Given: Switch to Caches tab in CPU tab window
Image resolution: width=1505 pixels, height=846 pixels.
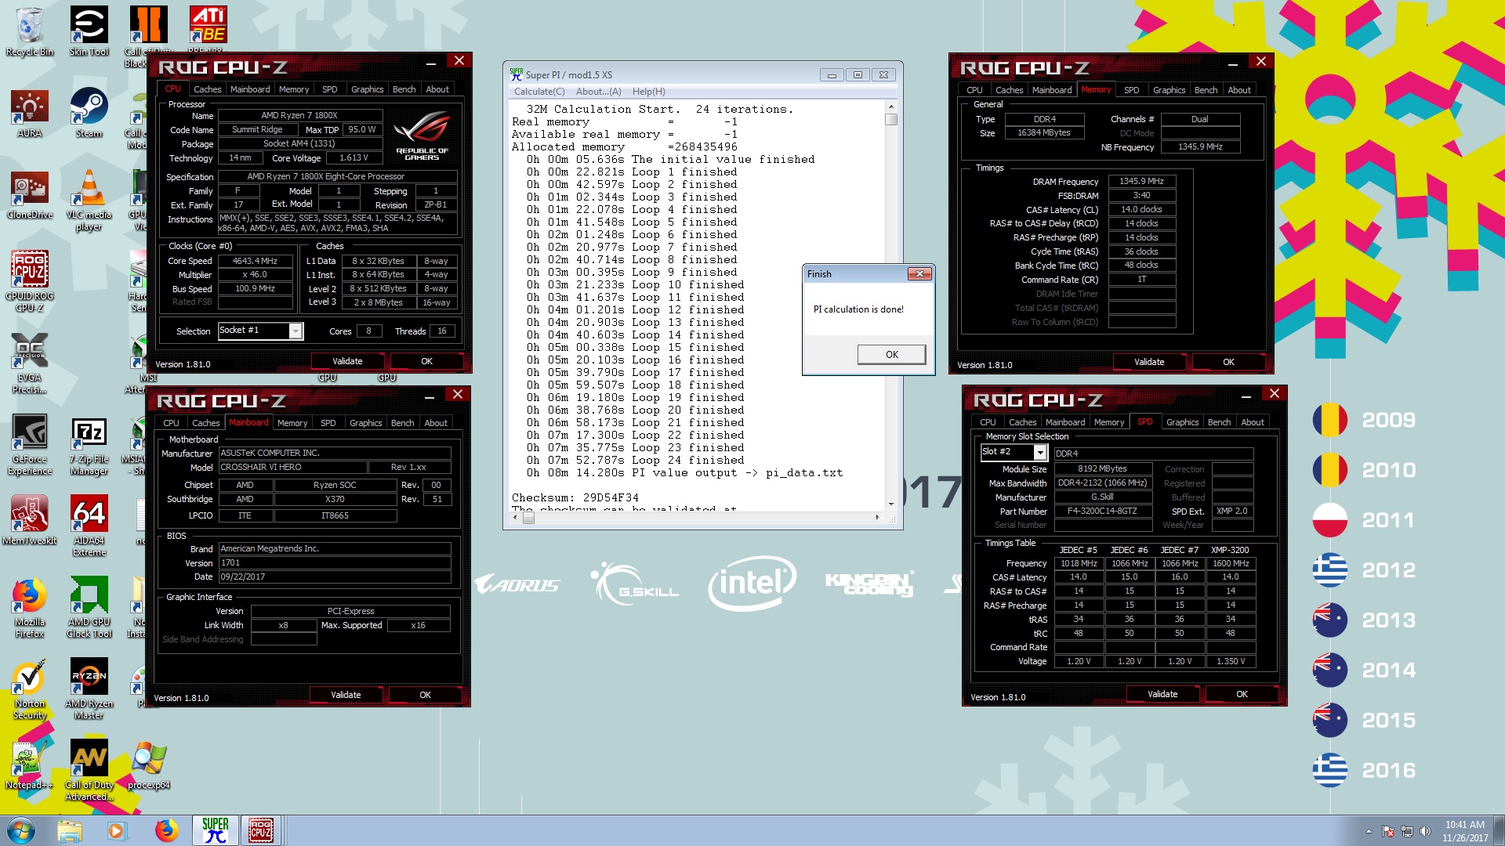Looking at the screenshot, I should pos(208,89).
